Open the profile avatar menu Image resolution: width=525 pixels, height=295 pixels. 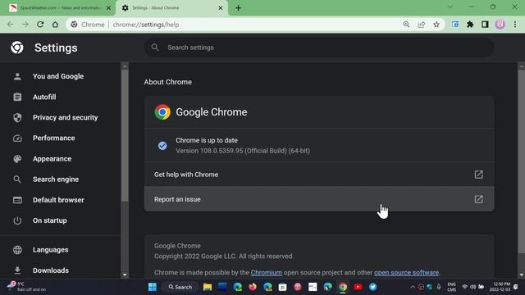click(500, 25)
